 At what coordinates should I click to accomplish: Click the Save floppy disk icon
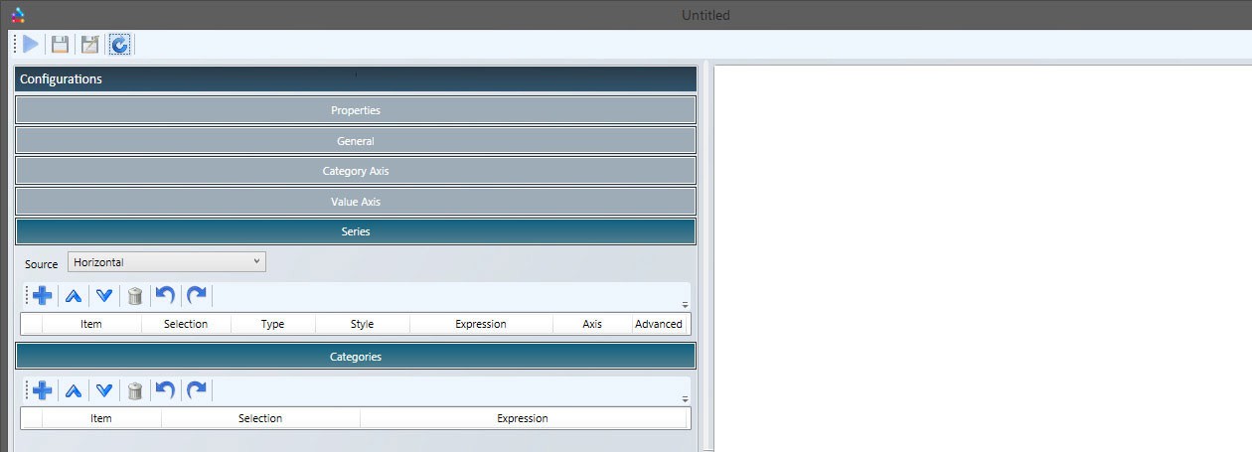pyautogui.click(x=61, y=44)
